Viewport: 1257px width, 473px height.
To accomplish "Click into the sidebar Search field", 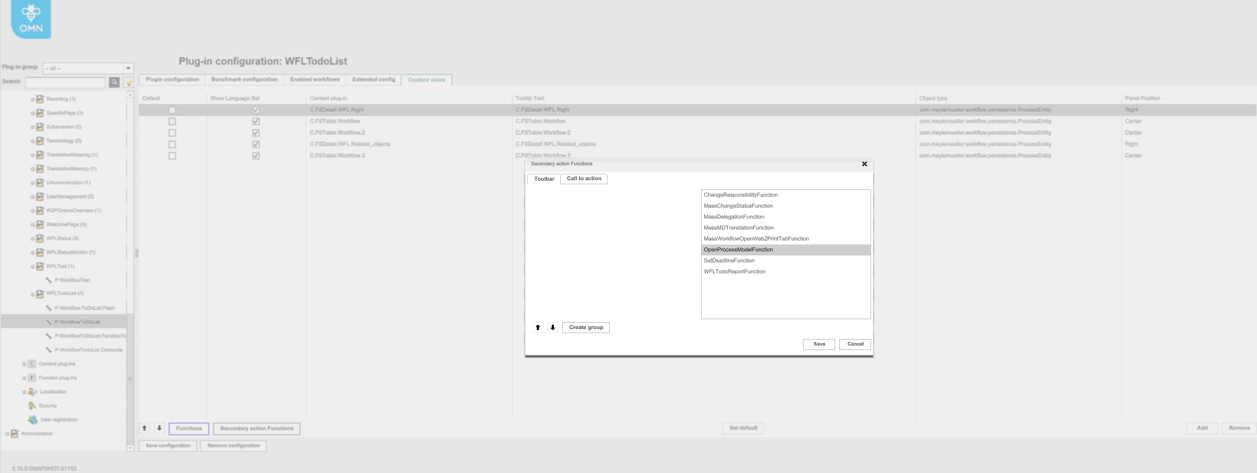I will (x=65, y=82).
